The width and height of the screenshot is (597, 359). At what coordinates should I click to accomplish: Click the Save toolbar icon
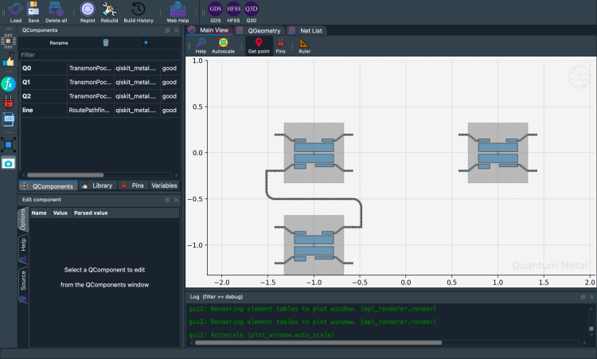click(33, 12)
